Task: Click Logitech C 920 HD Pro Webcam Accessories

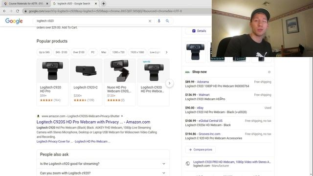Action: (x=213, y=138)
